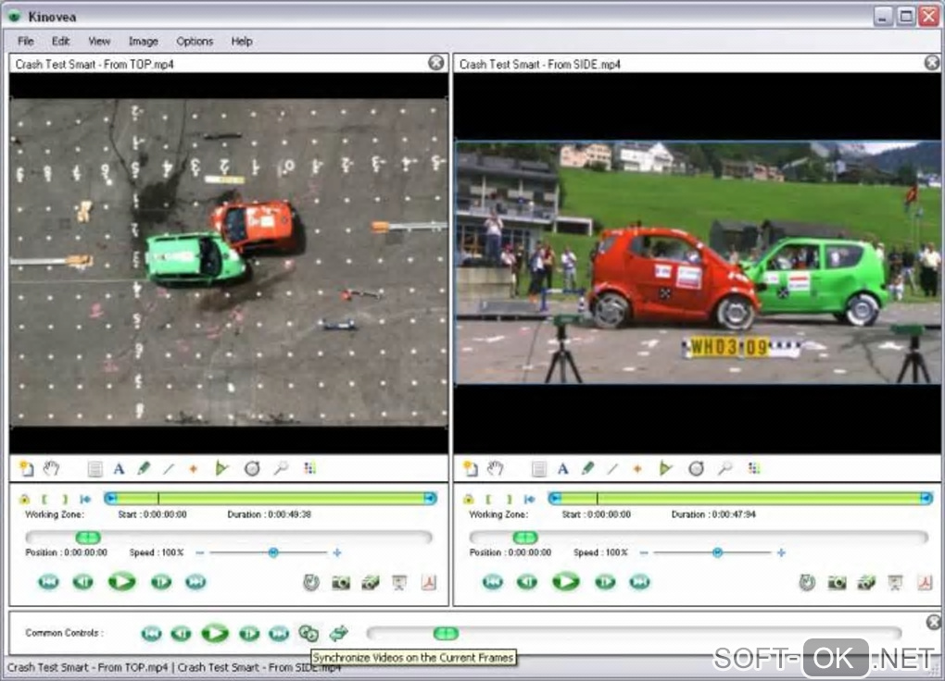
Task: Click the speed slider knob in the SIDE video panel
Action: pyautogui.click(x=717, y=552)
